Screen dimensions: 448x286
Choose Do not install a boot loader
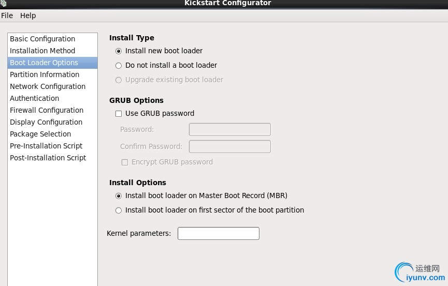[119, 66]
